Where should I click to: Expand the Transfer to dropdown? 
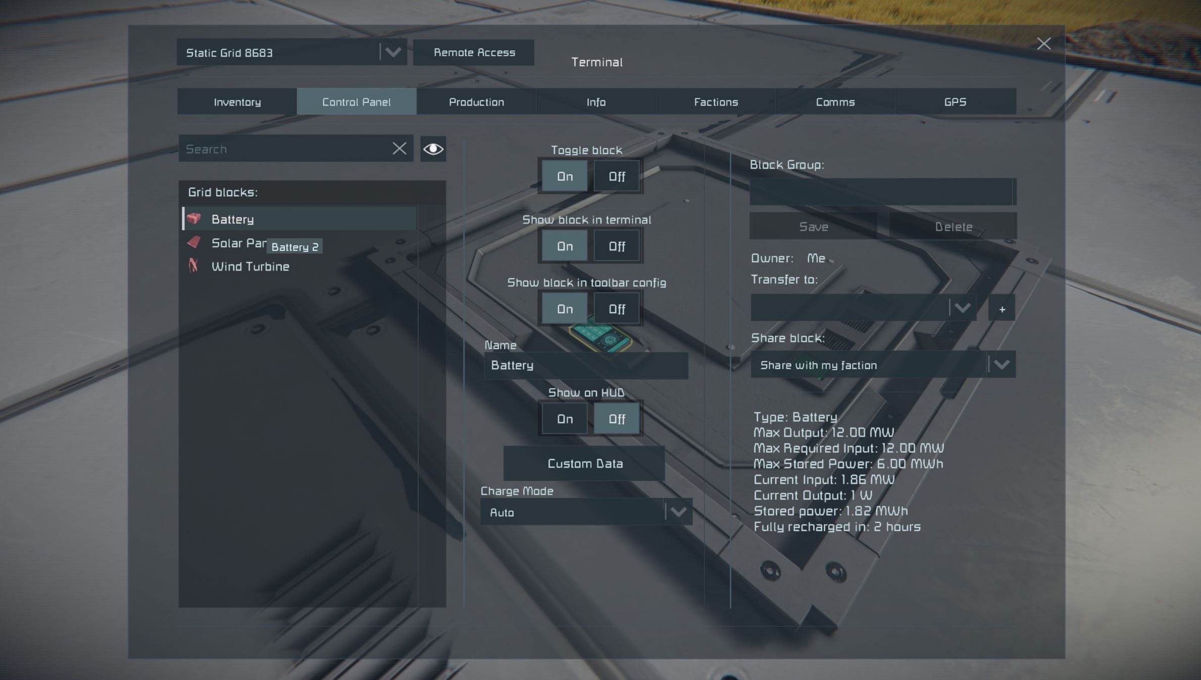pyautogui.click(x=863, y=308)
